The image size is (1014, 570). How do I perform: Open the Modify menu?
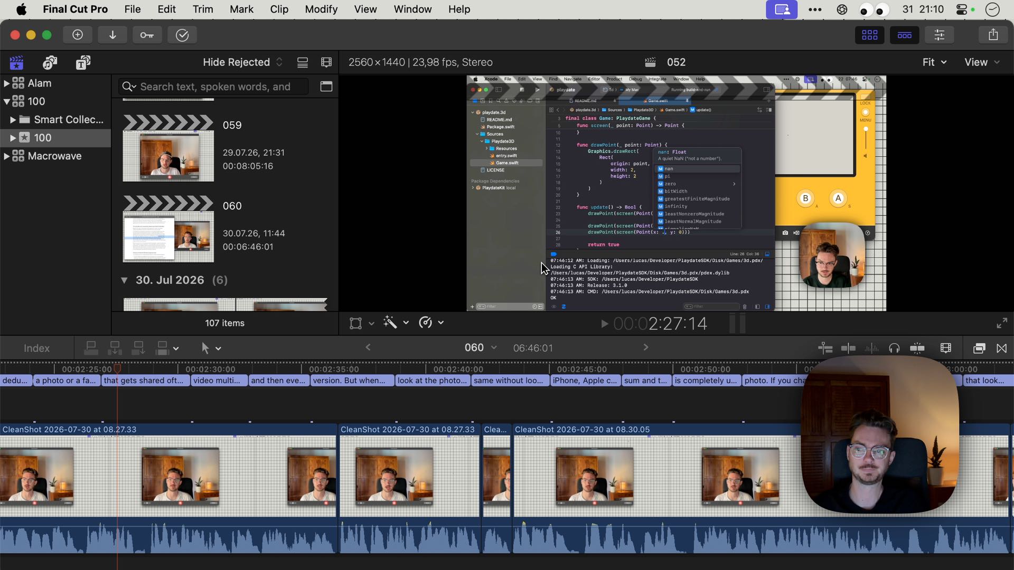(321, 9)
